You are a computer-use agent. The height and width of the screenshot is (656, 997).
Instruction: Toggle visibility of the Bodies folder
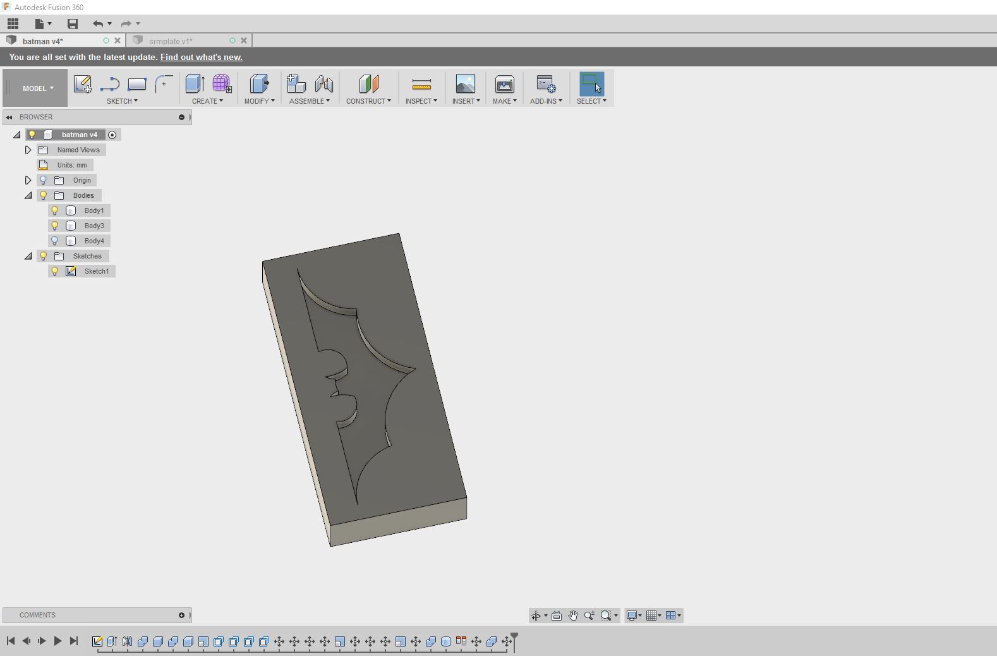[x=44, y=195]
